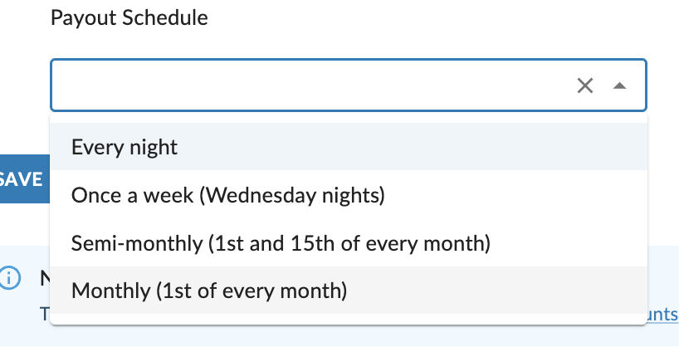Click the info circle icon
This screenshot has height=347, width=679.
click(x=9, y=278)
